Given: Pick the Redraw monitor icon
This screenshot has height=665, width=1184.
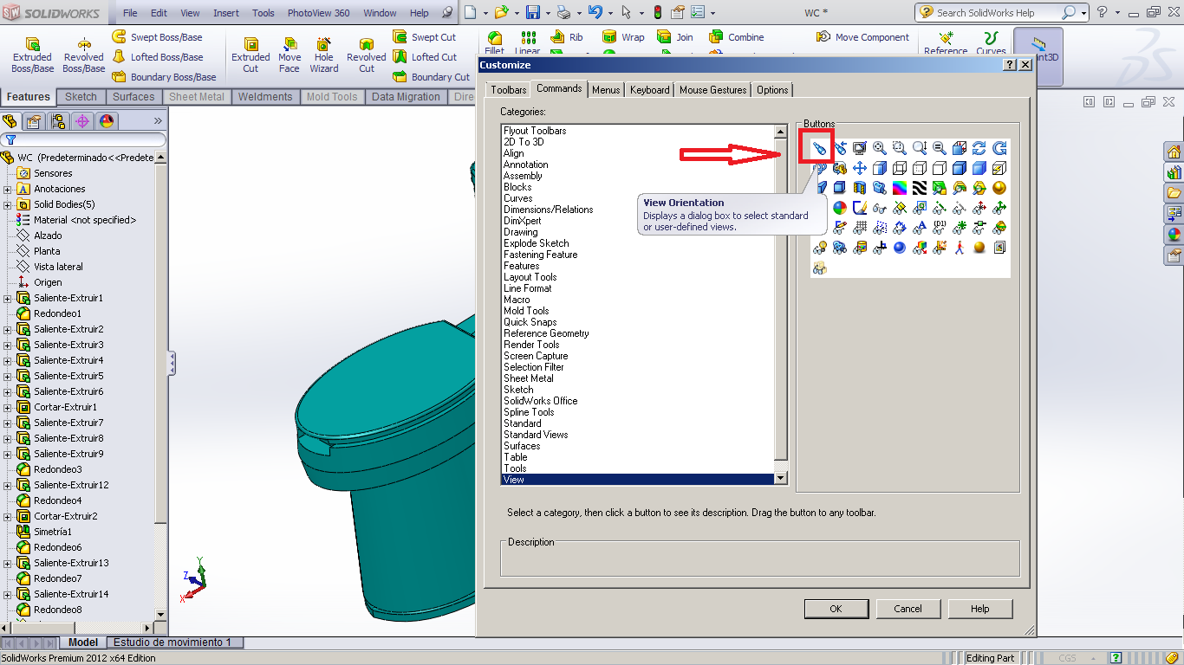Looking at the screenshot, I should pos(860,148).
